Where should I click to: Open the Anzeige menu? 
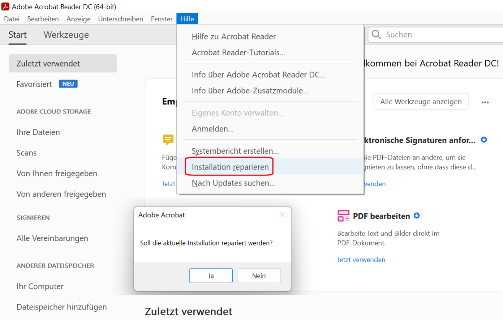pos(78,19)
